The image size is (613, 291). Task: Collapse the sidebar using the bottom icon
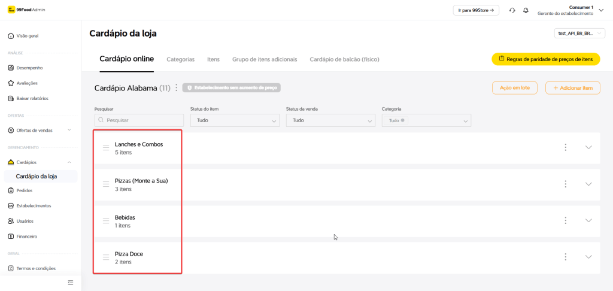(70, 282)
